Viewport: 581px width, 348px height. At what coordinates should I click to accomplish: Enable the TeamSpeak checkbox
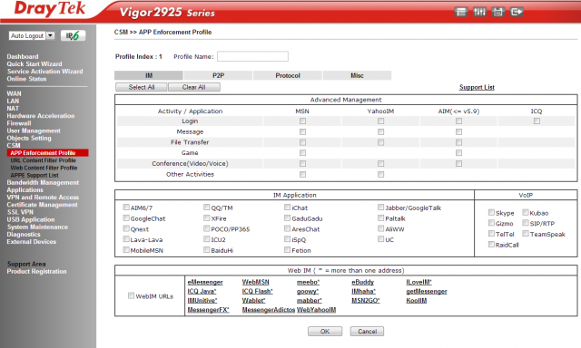click(x=526, y=233)
